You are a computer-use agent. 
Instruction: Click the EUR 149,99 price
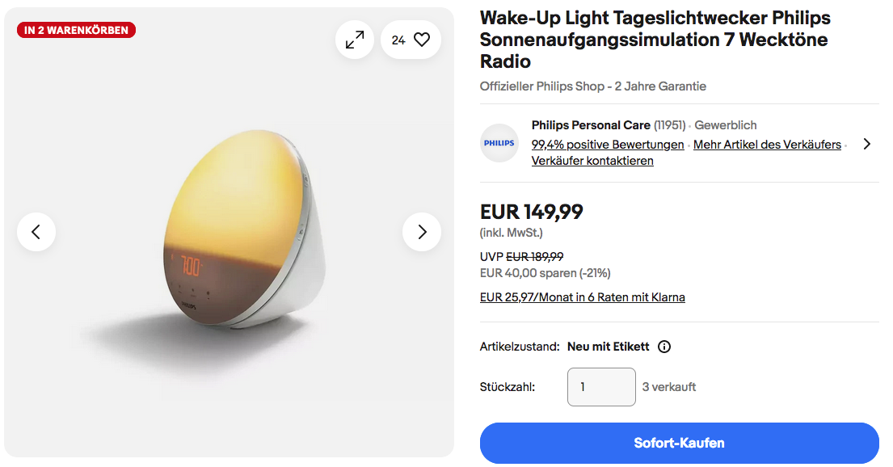coord(531,212)
